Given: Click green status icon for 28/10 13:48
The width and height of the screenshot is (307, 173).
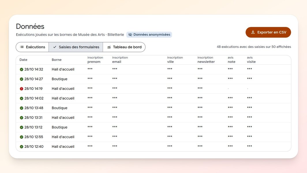Looking at the screenshot, I should click(22, 108).
